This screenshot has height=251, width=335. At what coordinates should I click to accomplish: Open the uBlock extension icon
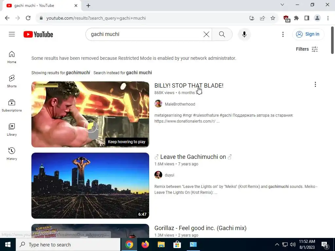[287, 19]
